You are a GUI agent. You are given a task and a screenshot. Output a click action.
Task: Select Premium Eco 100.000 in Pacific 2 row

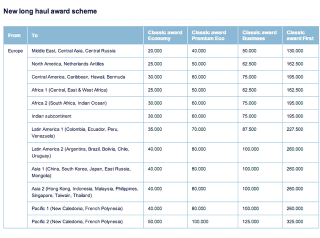[x=200, y=221]
